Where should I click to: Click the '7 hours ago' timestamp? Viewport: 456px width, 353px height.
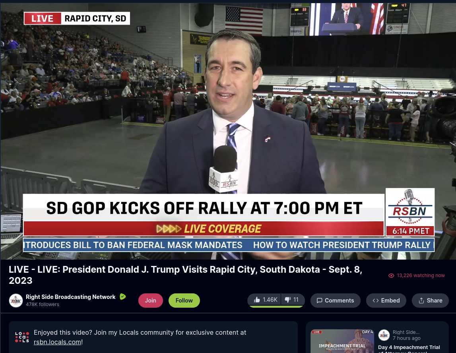407,338
